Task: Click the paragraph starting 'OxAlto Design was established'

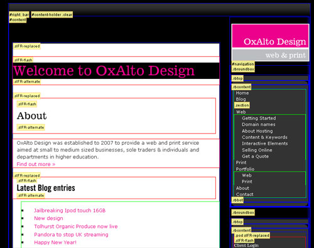Action: [x=108, y=150]
